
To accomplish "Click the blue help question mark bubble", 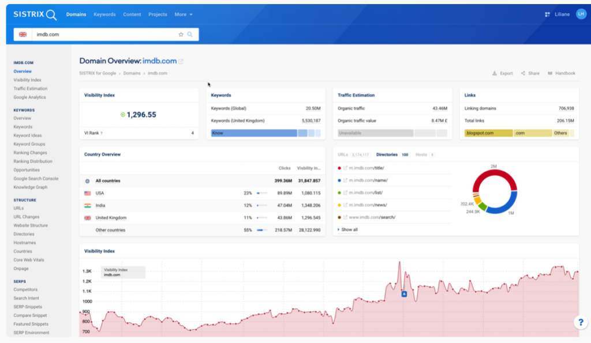I will point(581,322).
